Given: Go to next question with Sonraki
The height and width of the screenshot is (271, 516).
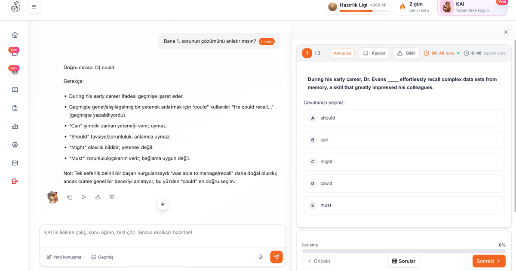Looking at the screenshot, I should coord(489,261).
